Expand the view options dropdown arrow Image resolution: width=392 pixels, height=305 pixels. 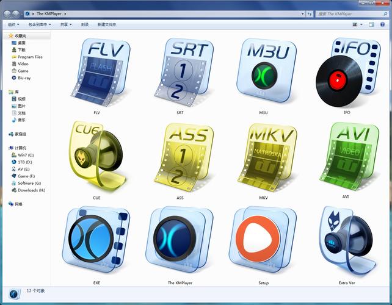[361, 24]
